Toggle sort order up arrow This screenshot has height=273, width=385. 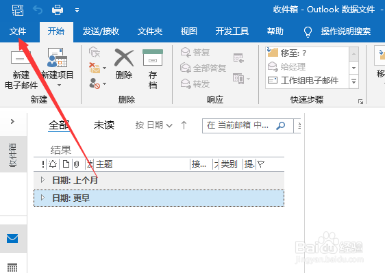coord(184,125)
